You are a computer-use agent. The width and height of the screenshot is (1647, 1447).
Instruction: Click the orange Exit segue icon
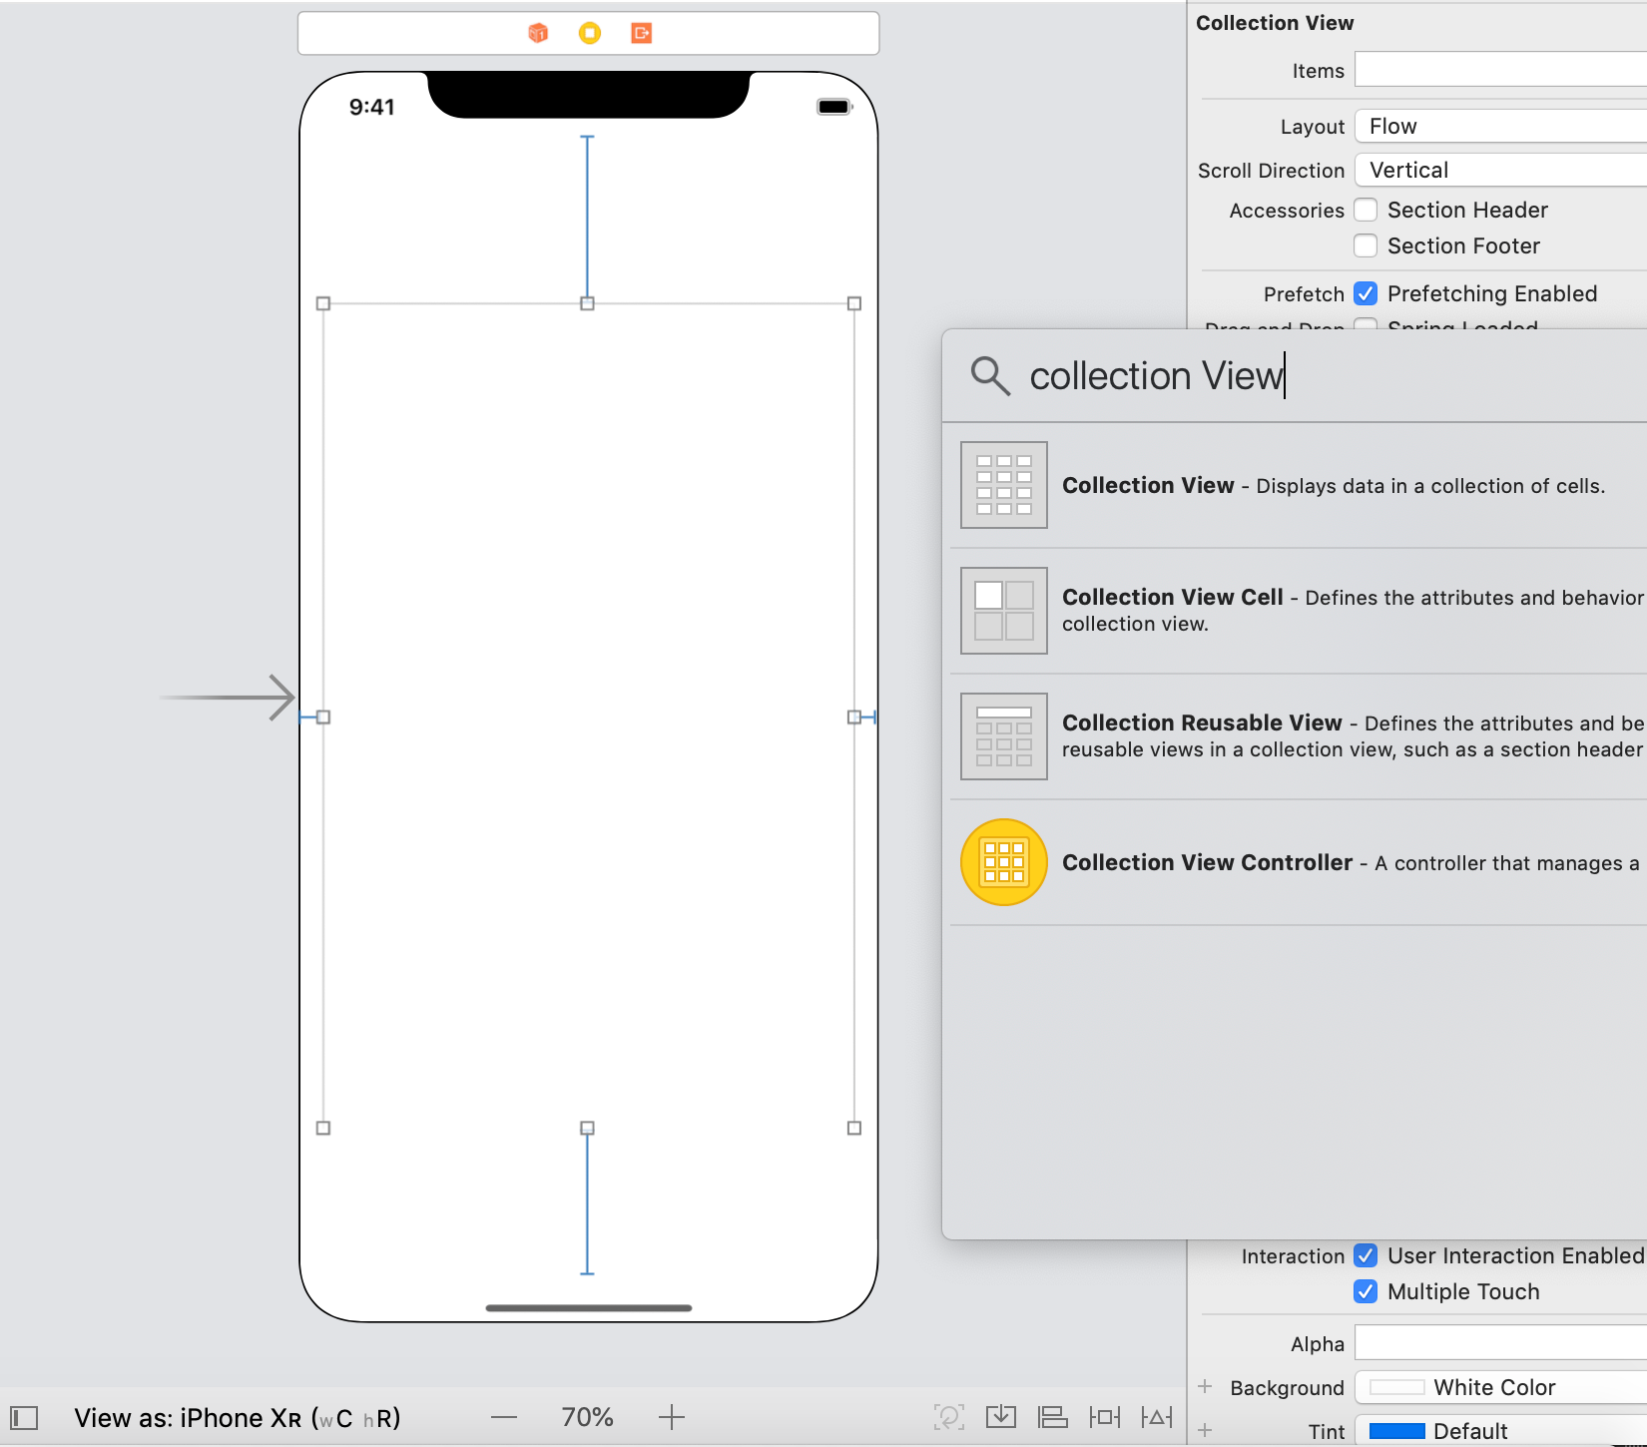point(642,33)
